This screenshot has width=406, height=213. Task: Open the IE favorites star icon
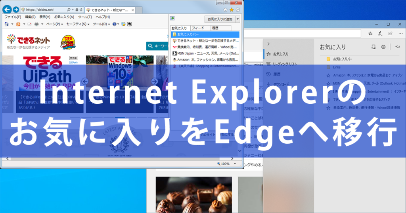point(232,10)
